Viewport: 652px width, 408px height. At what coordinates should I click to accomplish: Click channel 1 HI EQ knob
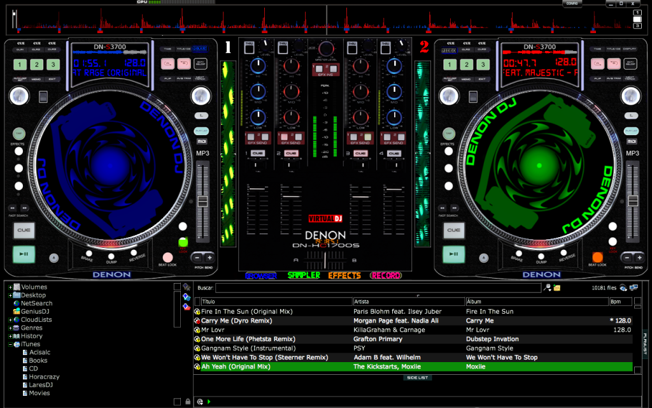[x=258, y=66]
